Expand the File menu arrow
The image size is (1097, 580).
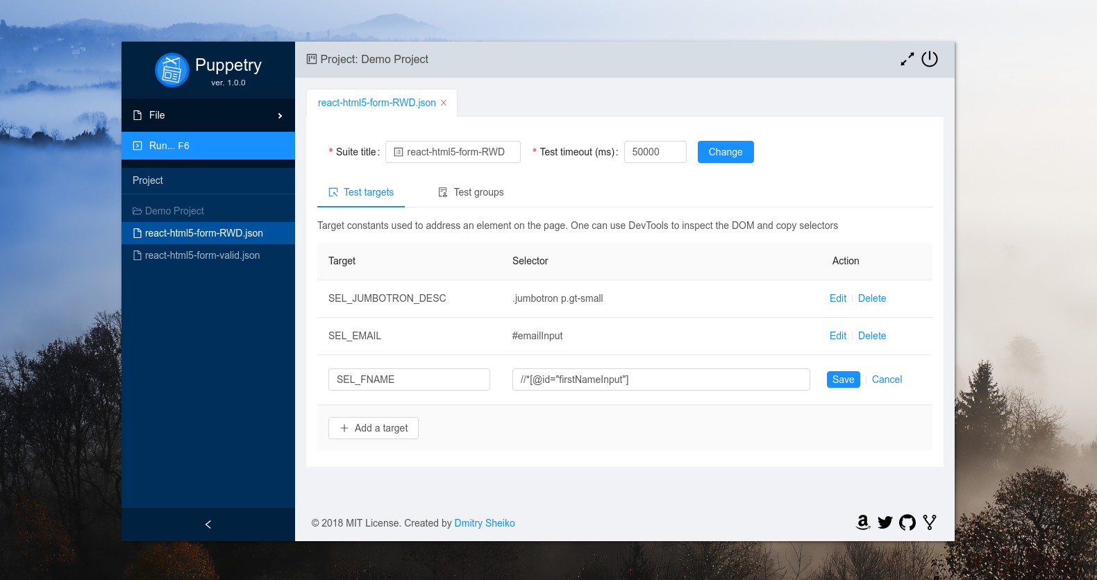280,116
